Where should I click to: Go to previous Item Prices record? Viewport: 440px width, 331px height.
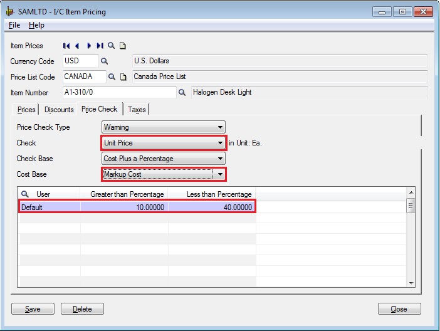(77, 46)
